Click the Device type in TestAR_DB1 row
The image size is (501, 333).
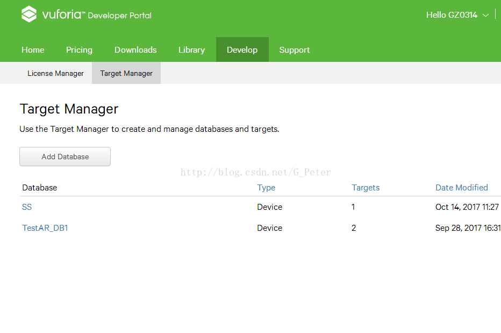[x=270, y=228]
